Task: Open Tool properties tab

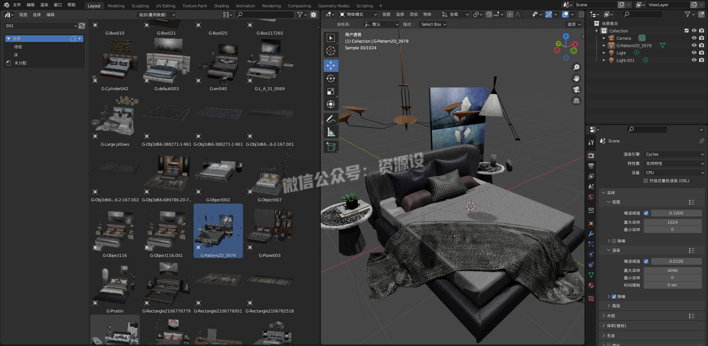Action: 591,142
